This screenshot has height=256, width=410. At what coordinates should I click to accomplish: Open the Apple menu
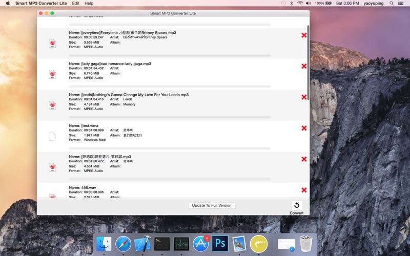[x=8, y=3]
